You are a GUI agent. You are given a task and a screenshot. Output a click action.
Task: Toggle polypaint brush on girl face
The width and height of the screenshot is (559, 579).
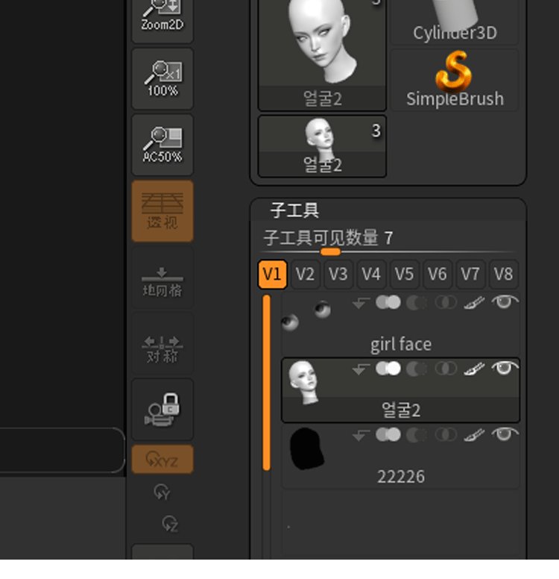(474, 303)
